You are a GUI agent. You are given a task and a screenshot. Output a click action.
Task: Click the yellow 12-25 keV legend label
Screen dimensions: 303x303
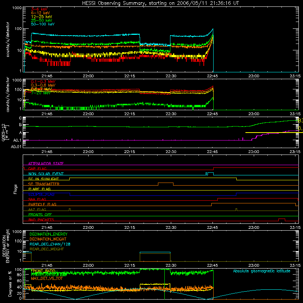(x=42, y=17)
